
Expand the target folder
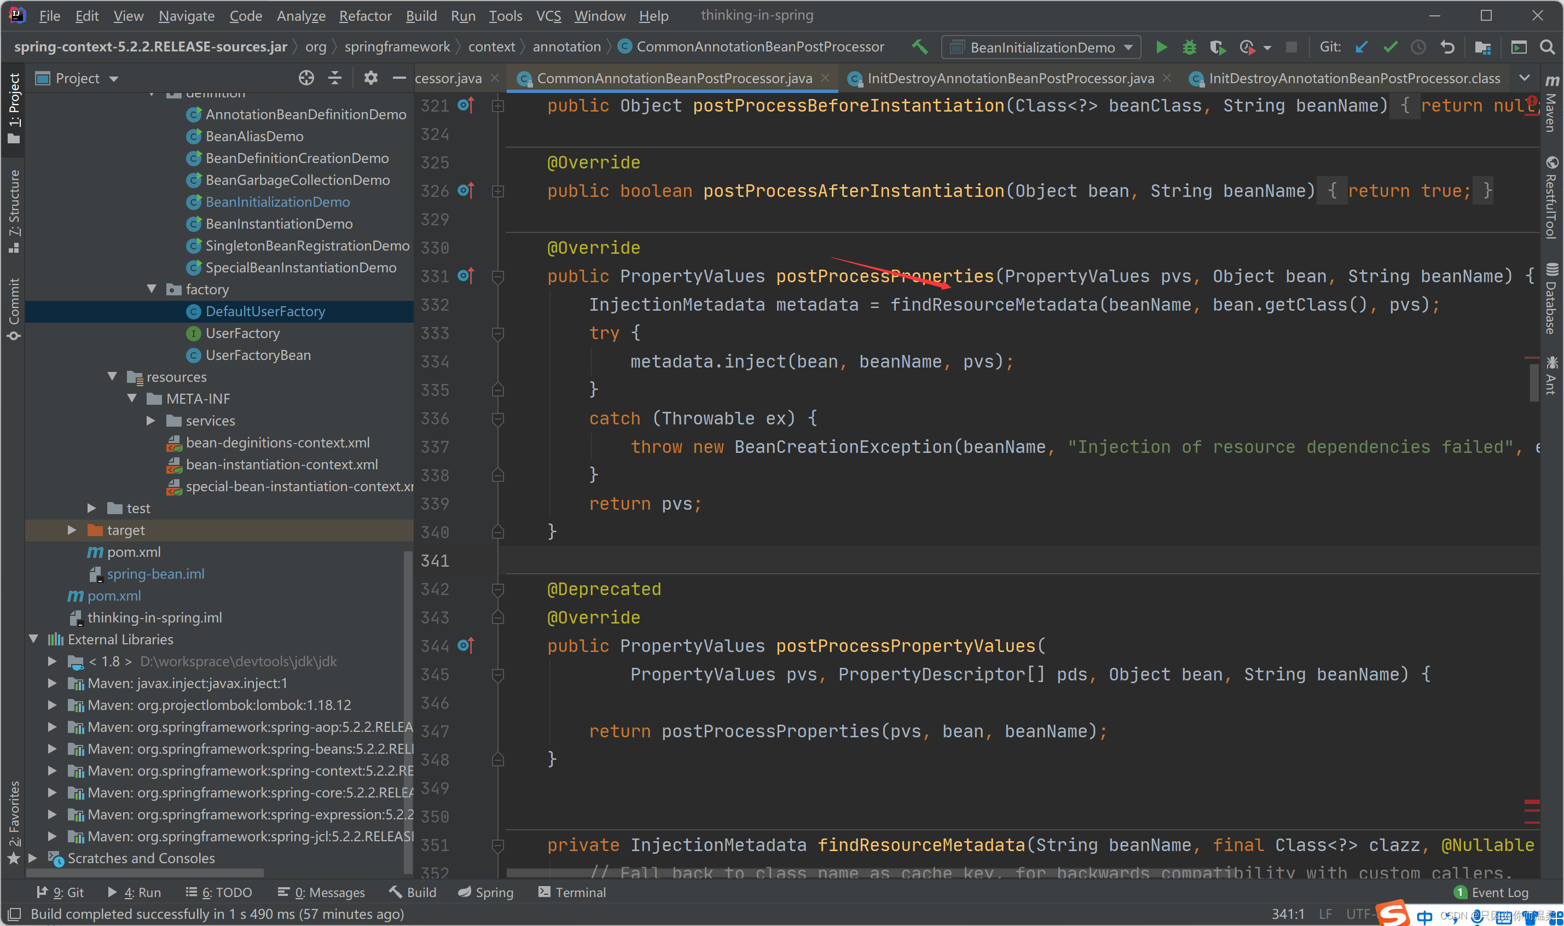click(72, 530)
